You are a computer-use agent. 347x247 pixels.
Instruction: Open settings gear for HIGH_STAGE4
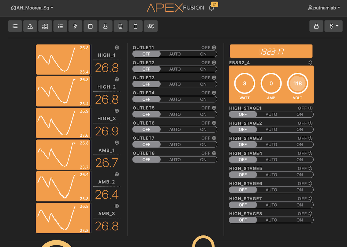click(x=311, y=153)
